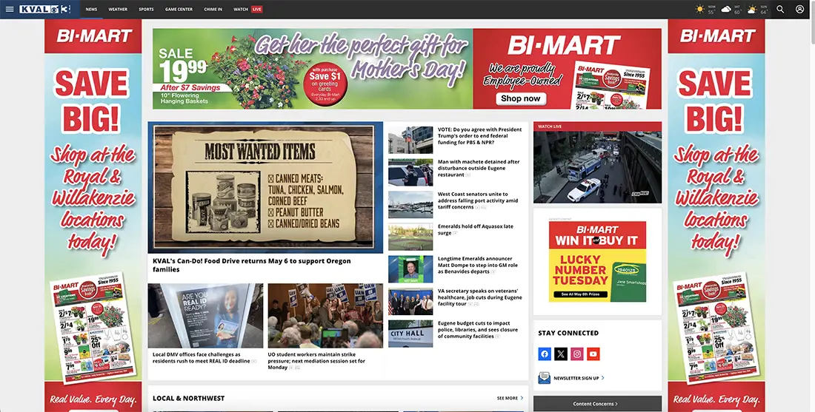Open the X (Twitter) icon

pos(561,354)
